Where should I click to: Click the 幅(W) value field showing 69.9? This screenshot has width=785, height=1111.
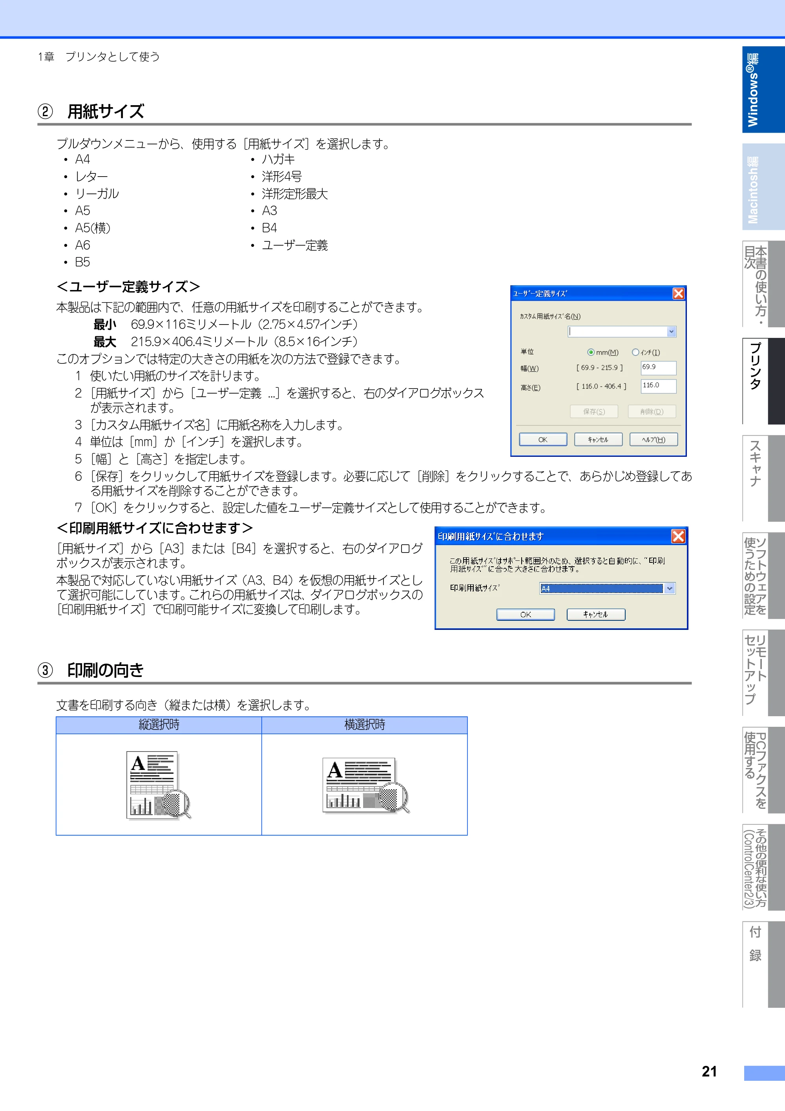pos(658,368)
